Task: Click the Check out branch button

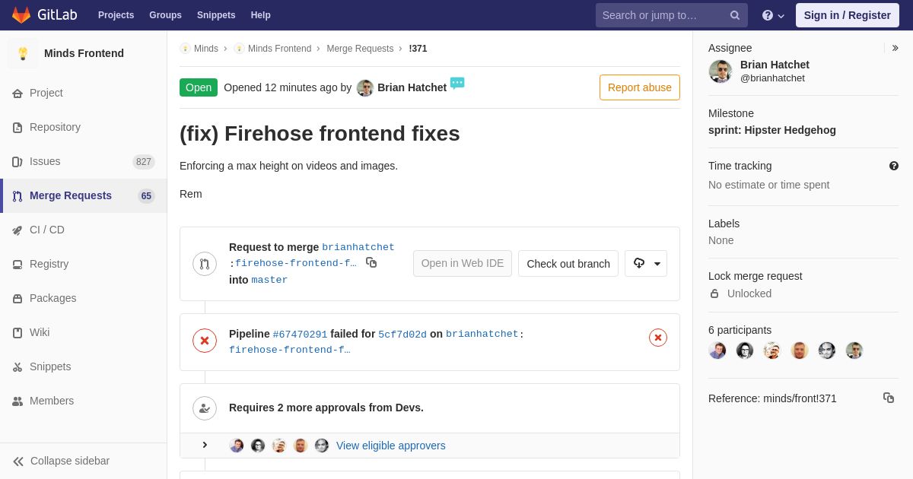Action: pos(568,263)
